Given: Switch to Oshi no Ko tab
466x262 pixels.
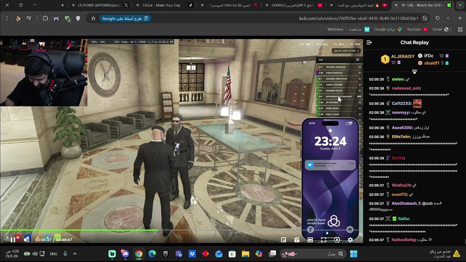Looking at the screenshot, I should point(231,5).
